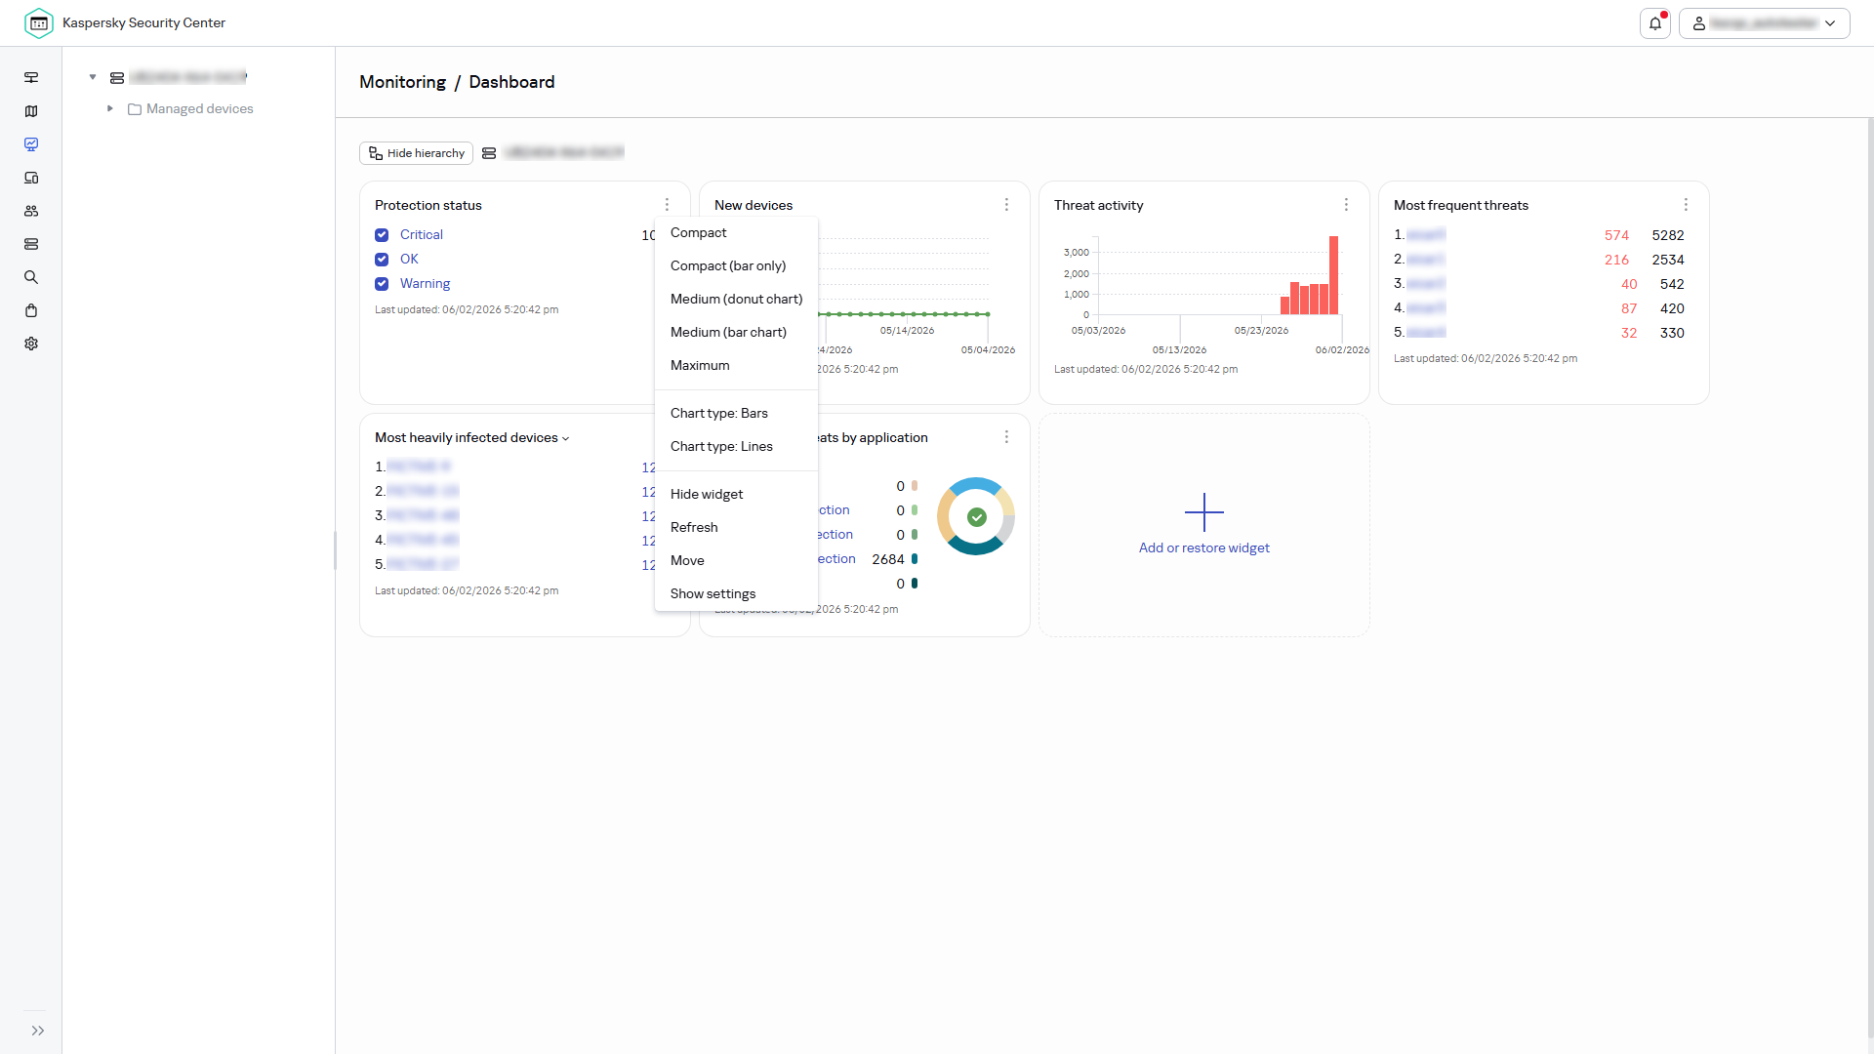Open Most frequent threats three-dot menu
The height and width of the screenshot is (1054, 1874).
click(1687, 205)
